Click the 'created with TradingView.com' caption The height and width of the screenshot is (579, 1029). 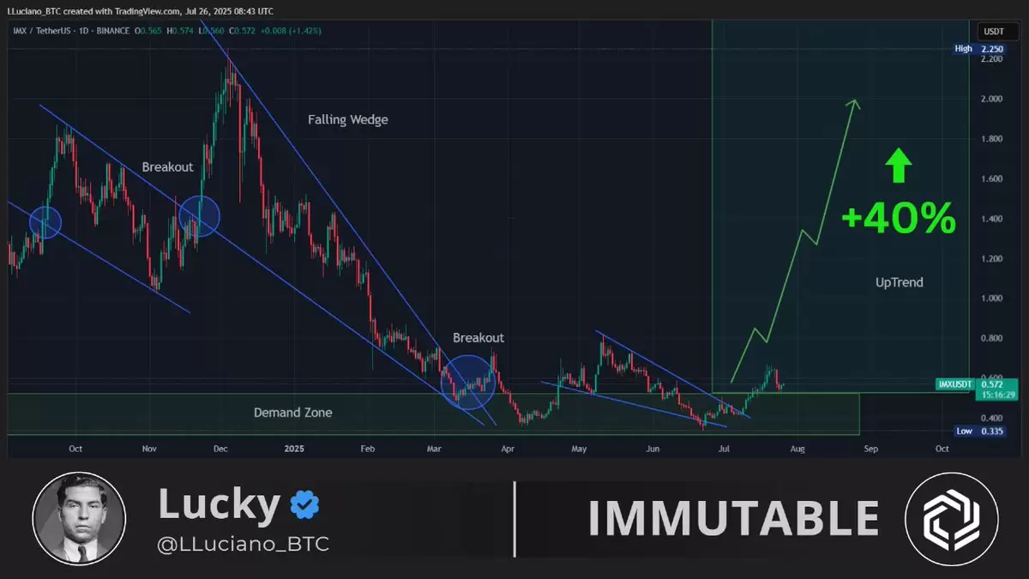122,10
